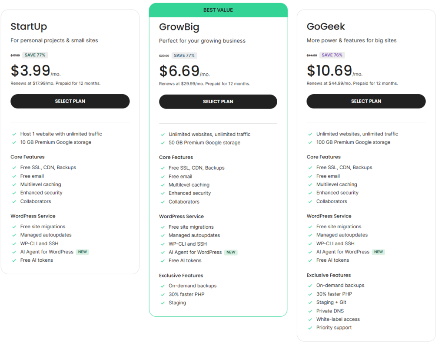The height and width of the screenshot is (342, 445).
Task: Click the checkmark beside StartUp's Free email feature
Action: (x=13, y=176)
